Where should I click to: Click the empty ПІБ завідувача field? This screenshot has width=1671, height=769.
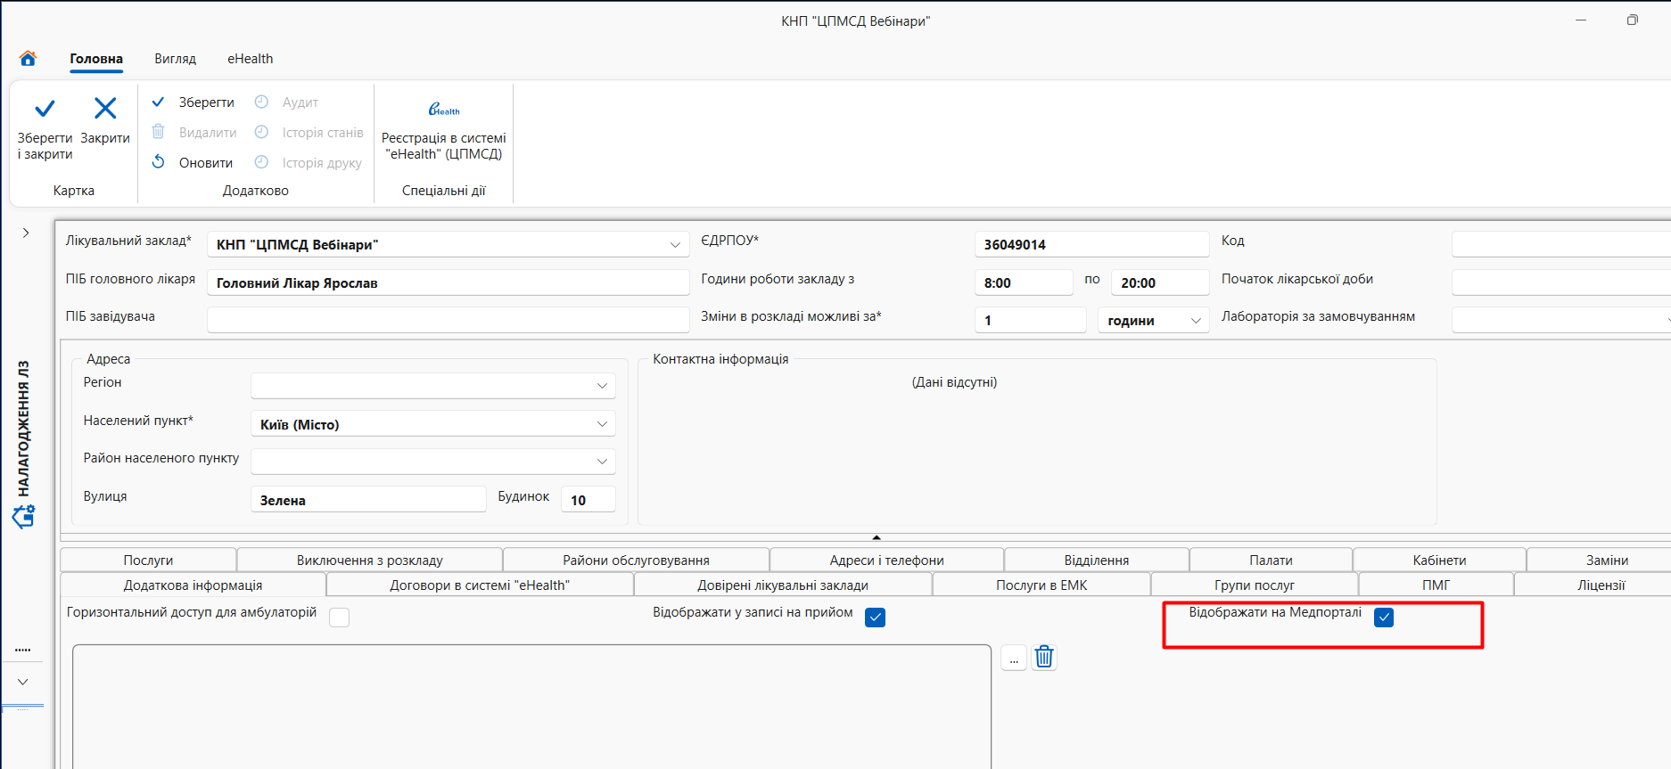click(x=449, y=320)
